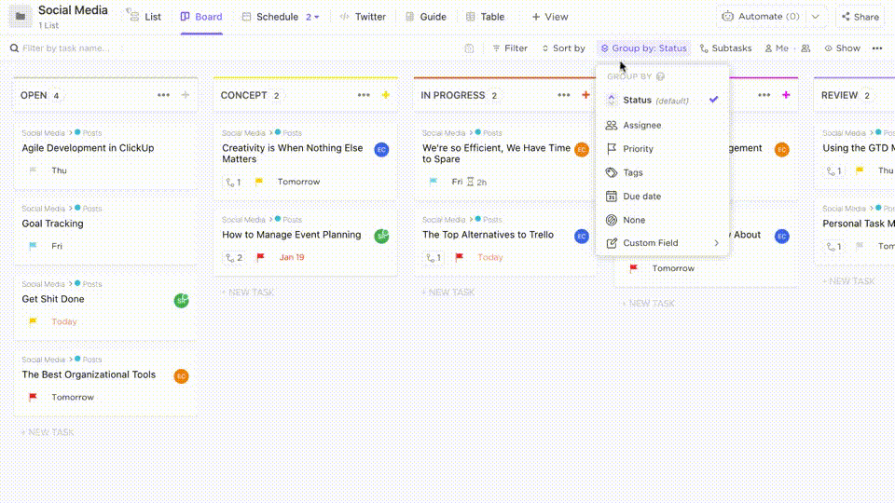Select Status (default) grouping
895x503 pixels.
point(662,100)
